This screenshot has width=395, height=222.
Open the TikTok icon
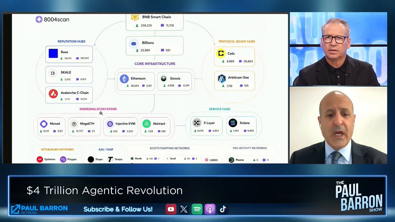click(x=223, y=209)
